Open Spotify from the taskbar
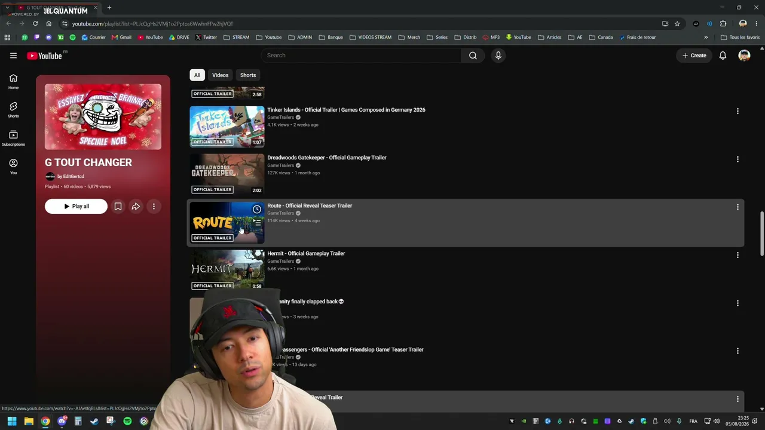 [x=127, y=422]
